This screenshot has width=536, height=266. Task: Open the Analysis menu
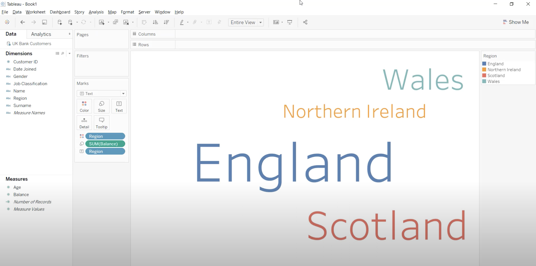coord(96,12)
